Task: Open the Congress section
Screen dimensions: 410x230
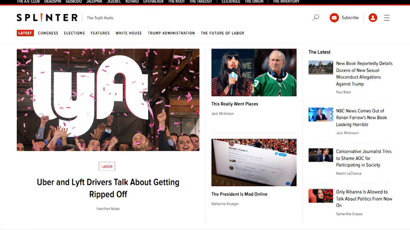Action: coord(48,33)
